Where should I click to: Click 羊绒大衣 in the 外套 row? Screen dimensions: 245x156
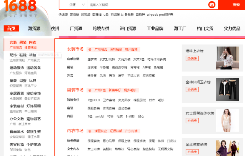pyautogui.click(x=133, y=76)
